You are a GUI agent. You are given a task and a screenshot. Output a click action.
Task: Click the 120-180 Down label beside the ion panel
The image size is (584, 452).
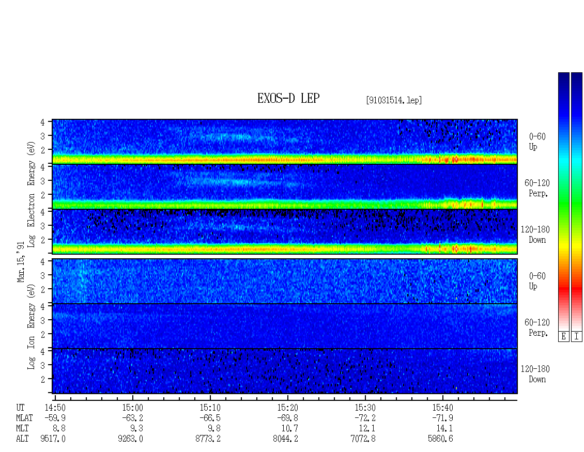coord(535,374)
